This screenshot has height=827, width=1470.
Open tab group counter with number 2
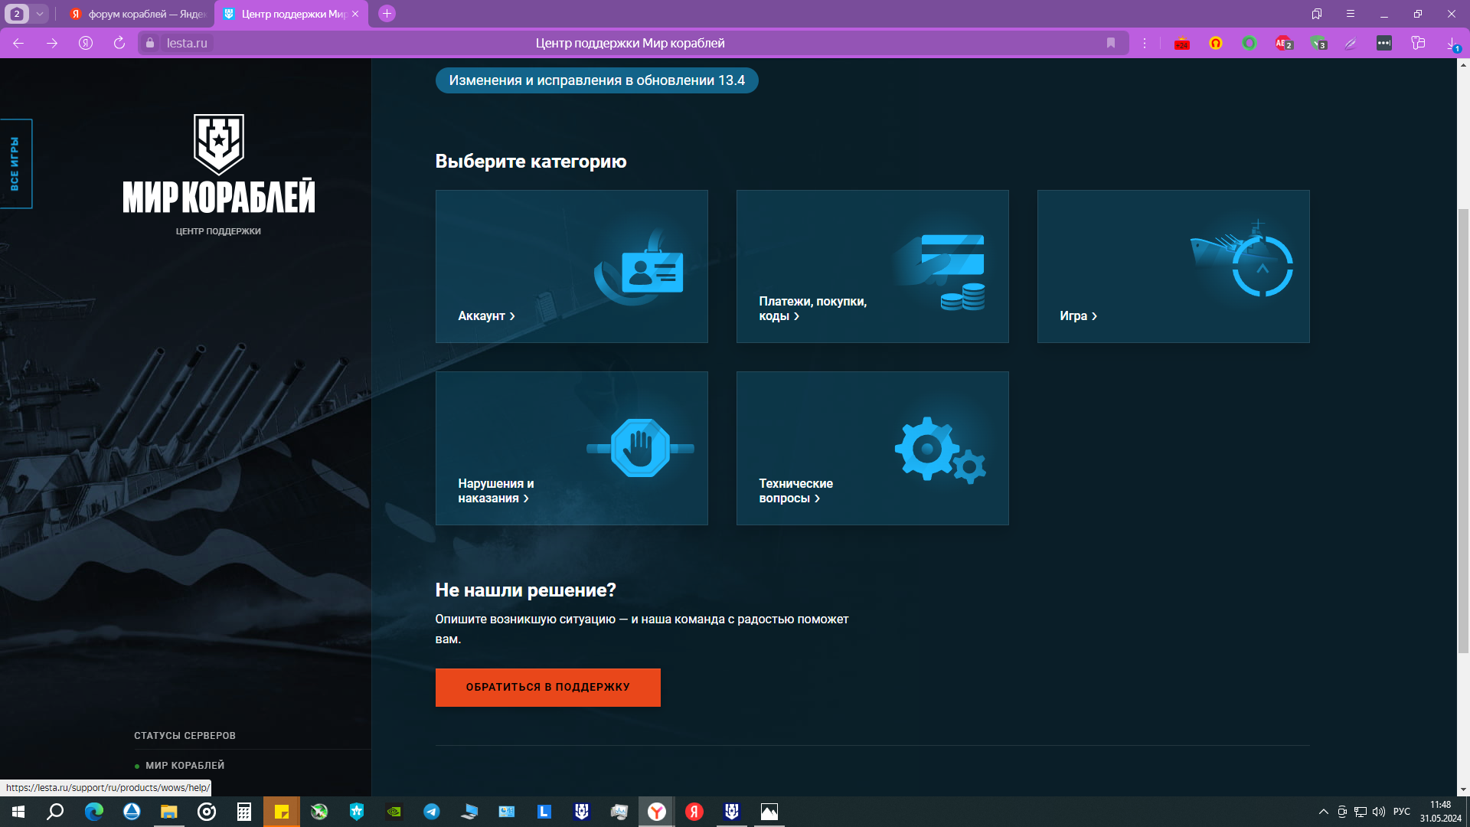pos(17,14)
